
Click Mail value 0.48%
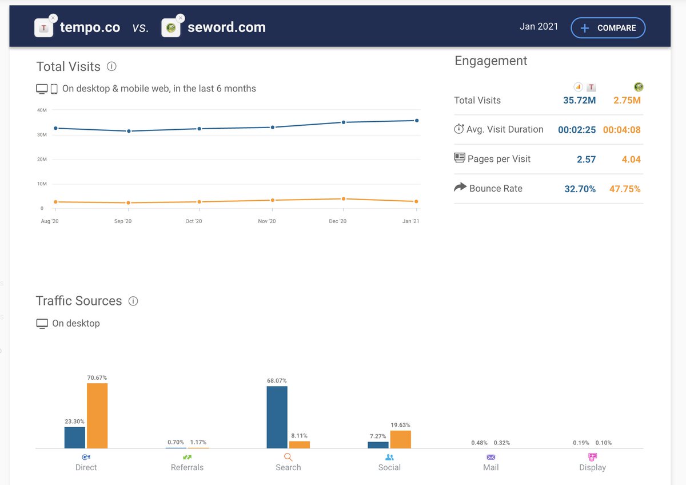pos(480,443)
